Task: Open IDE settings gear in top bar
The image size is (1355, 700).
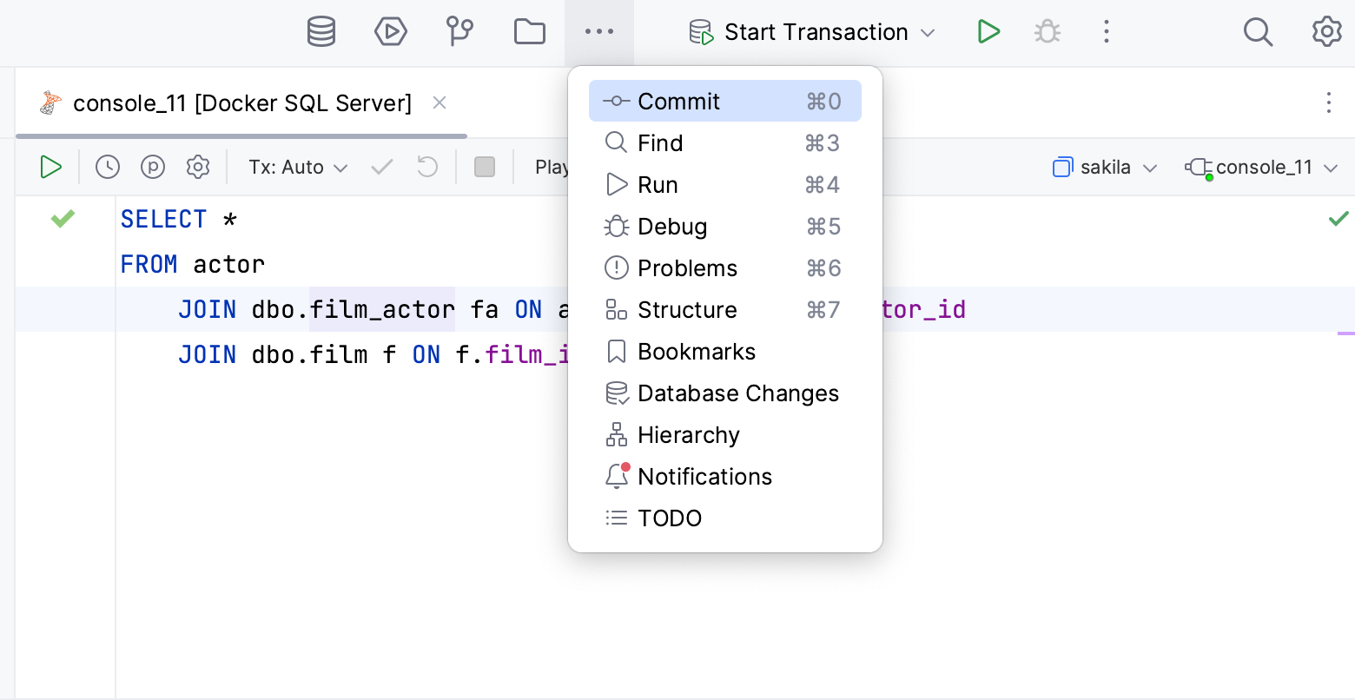Action: click(1326, 32)
